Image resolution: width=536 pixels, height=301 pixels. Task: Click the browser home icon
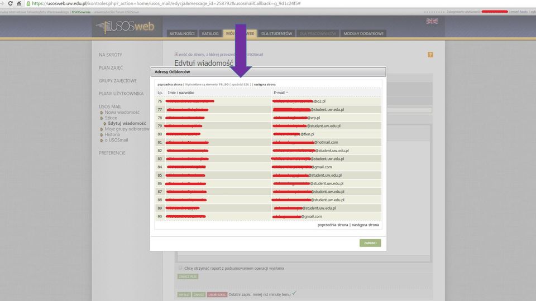[19, 3]
